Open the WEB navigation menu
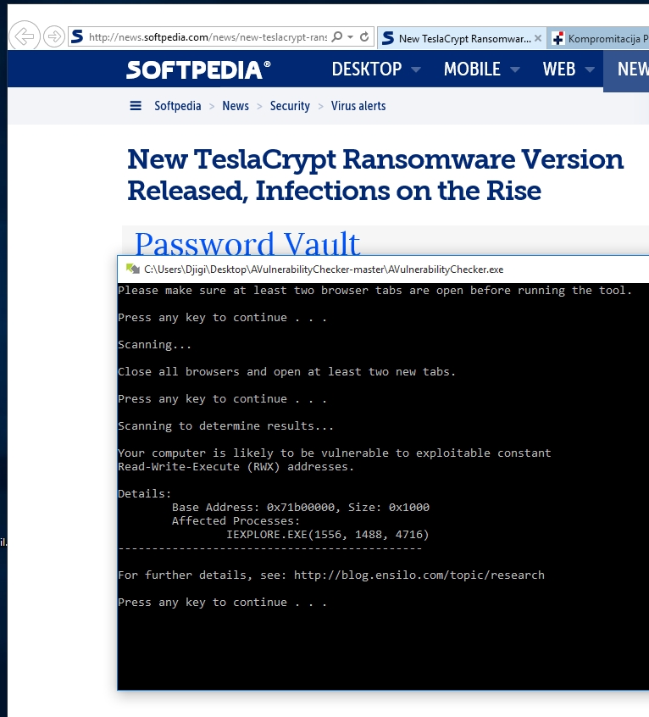 (x=559, y=69)
